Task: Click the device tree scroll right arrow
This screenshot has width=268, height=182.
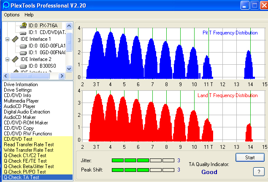Action: (62, 76)
